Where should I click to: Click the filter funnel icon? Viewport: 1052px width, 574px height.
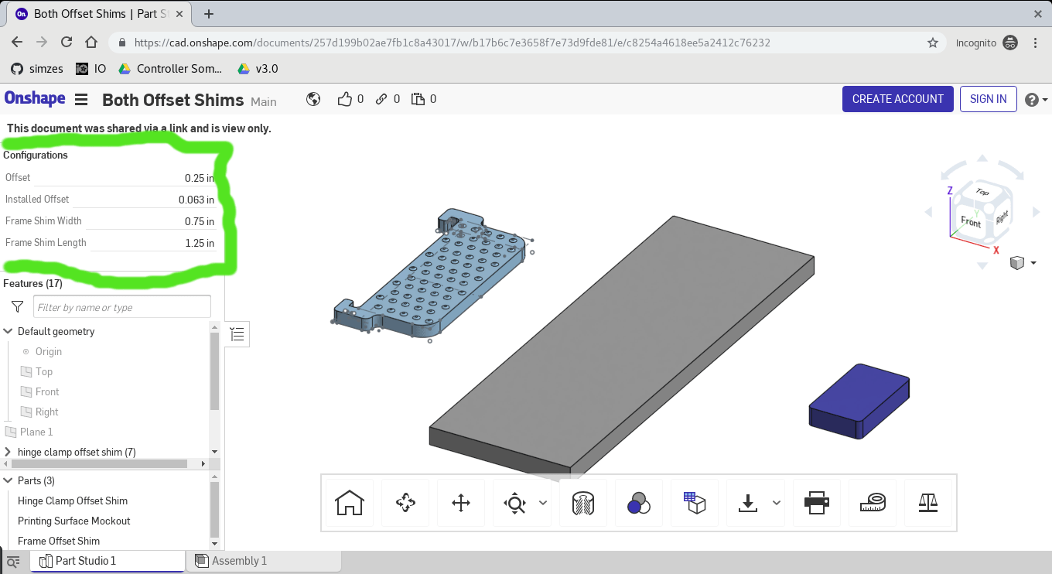click(x=17, y=307)
